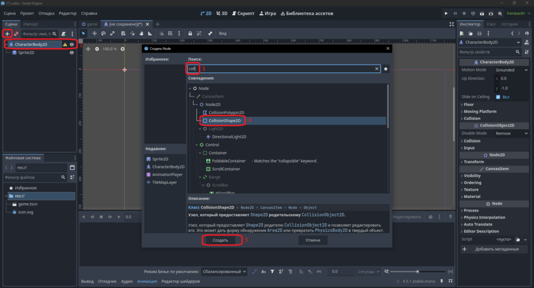Click the Создать button

click(221, 240)
